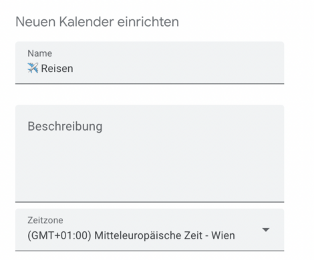This screenshot has height=260, width=314.
Task: Click the airplane emoji in Name field
Action: click(x=33, y=68)
